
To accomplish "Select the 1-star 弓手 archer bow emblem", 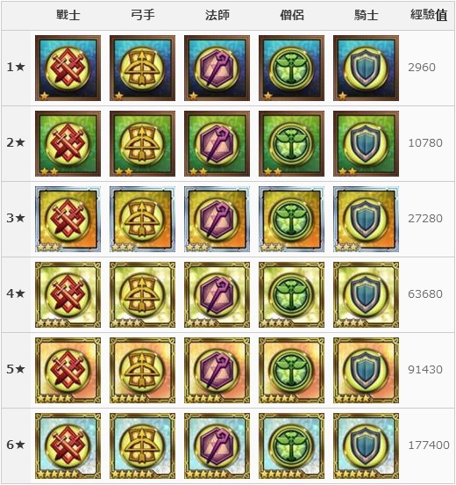I will coord(142,68).
